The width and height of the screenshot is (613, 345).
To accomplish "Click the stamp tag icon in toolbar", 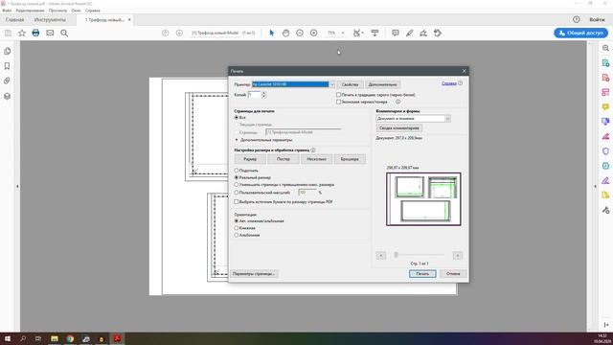I will [x=438, y=34].
